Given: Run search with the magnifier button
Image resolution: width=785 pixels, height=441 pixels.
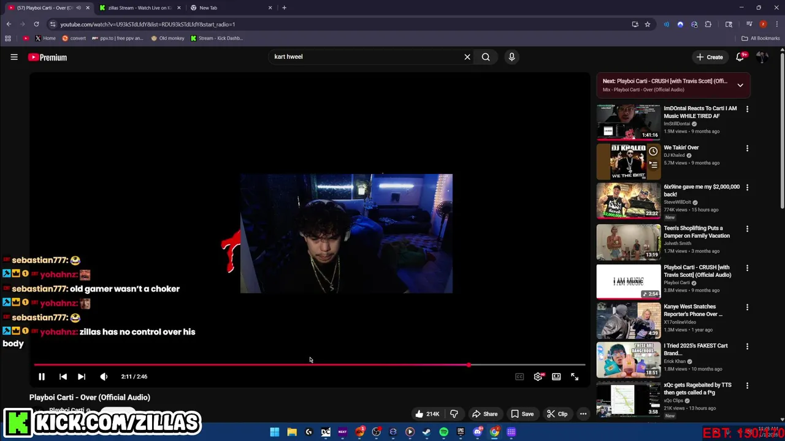Looking at the screenshot, I should point(486,57).
